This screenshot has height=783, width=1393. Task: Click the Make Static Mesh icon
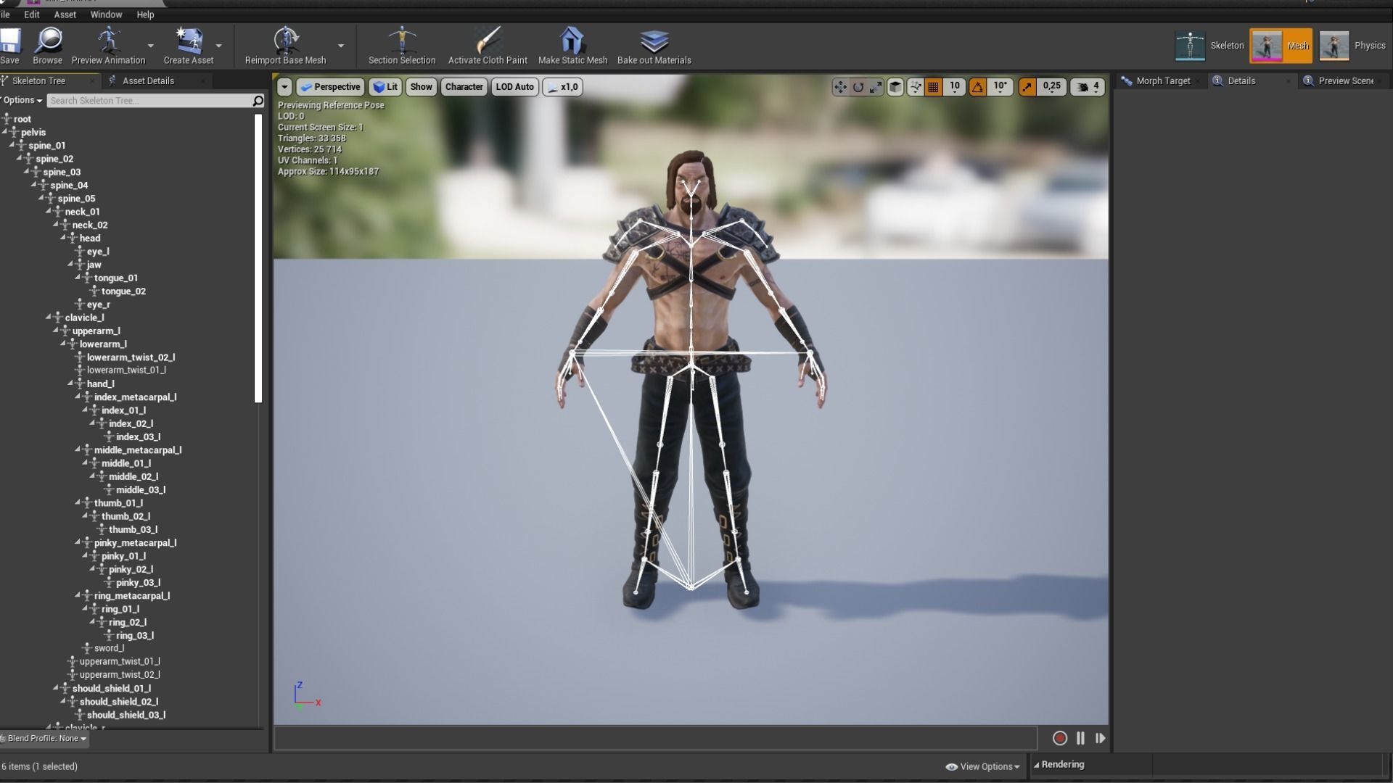coord(572,41)
